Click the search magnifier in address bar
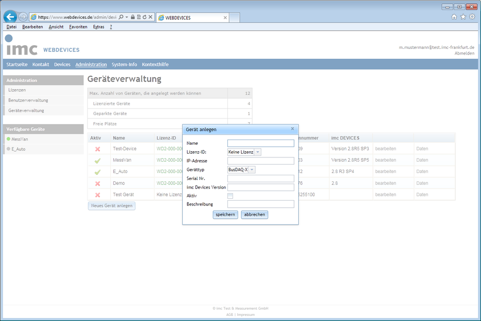 point(121,17)
